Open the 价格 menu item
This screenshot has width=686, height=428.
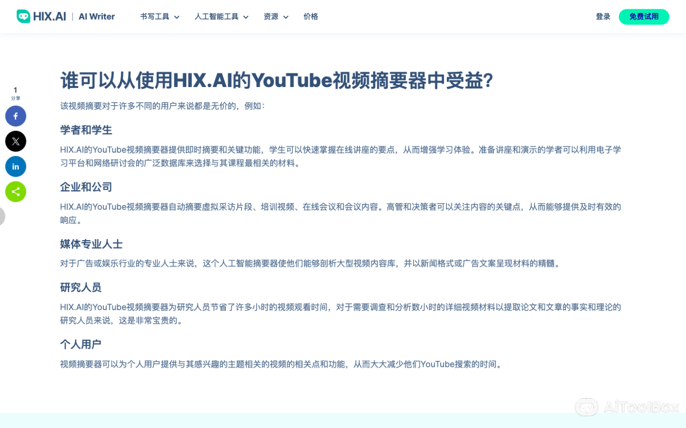[310, 16]
